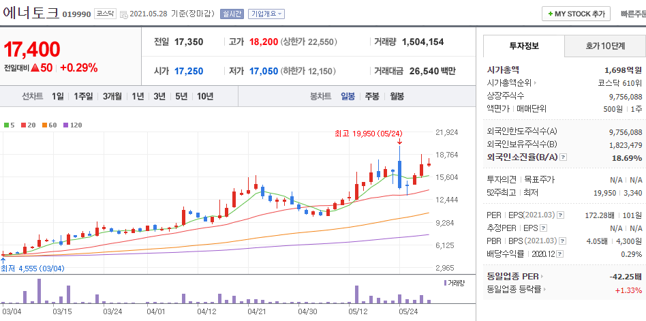646x321 pixels.
Task: Open help icon beside 추정PER EPS
Action: tap(543, 228)
